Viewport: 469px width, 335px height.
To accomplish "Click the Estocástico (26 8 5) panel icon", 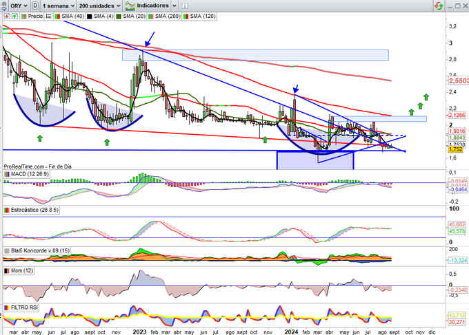I will pyautogui.click(x=7, y=210).
